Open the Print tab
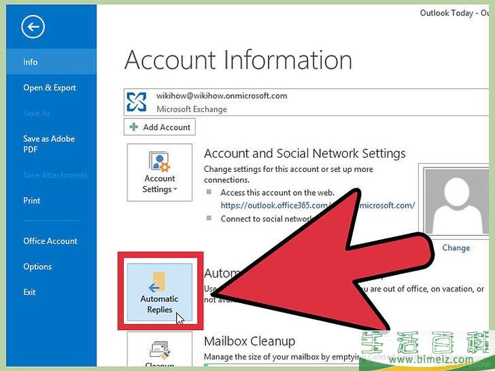This screenshot has height=371, width=495. tap(31, 200)
